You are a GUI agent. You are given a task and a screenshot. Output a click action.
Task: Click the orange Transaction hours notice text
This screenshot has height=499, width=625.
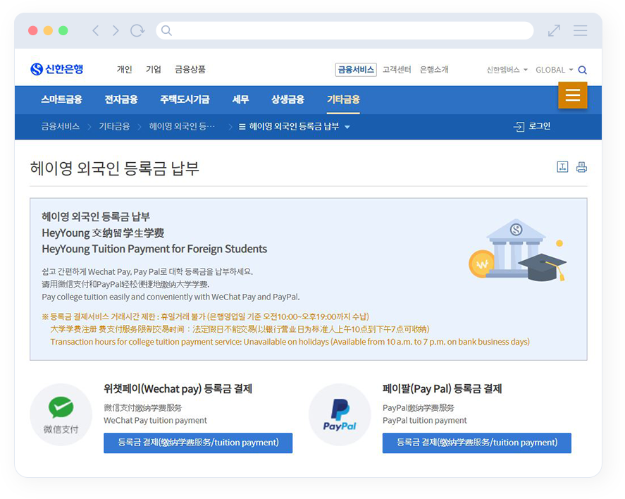[290, 342]
